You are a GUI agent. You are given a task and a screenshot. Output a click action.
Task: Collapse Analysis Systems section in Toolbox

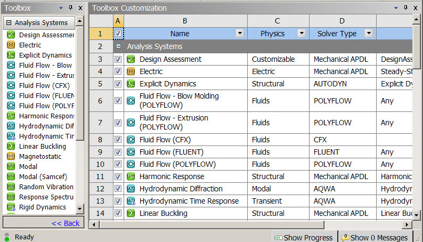pyautogui.click(x=9, y=23)
